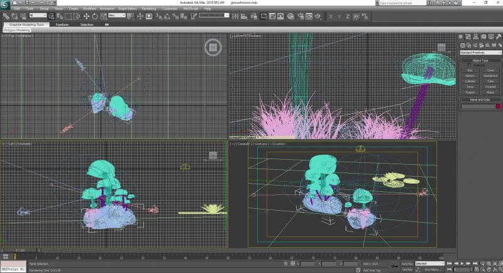Click Zoom Extents All navigation icon
503x273 pixels.
pyautogui.click(x=500, y=264)
